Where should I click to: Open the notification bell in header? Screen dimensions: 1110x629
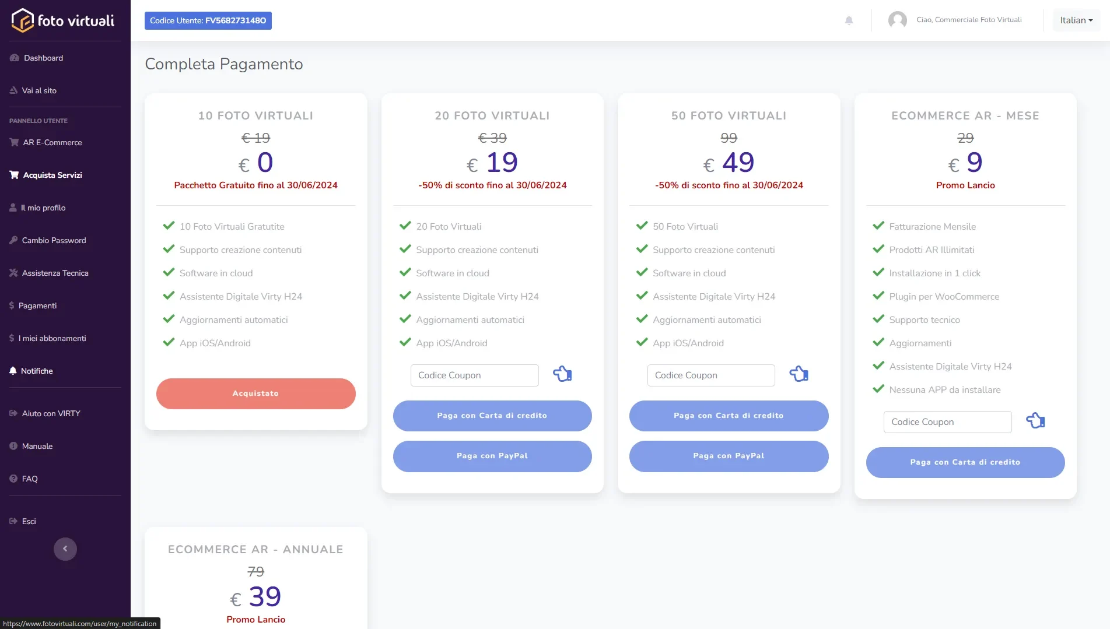point(849,20)
